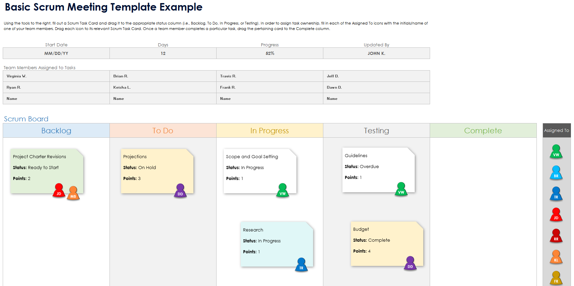
Task: Click the blue TR icon on Research card
Action: 301,265
